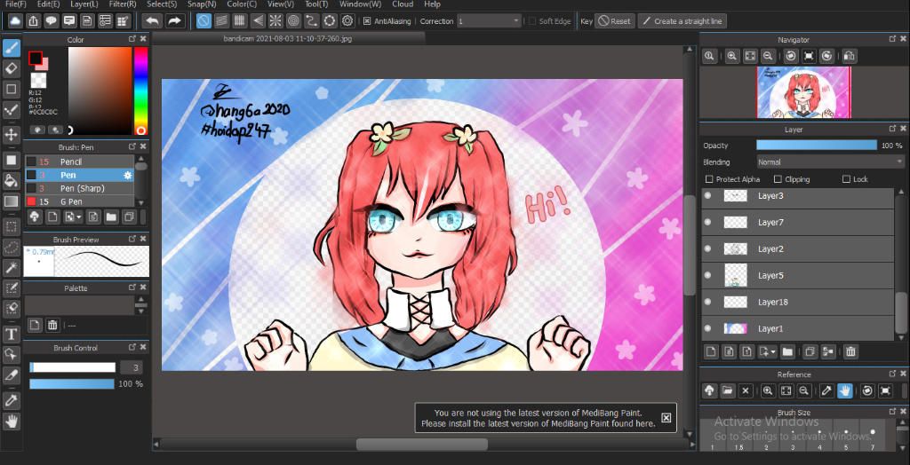Open the View menu
910x465 pixels.
(x=280, y=4)
